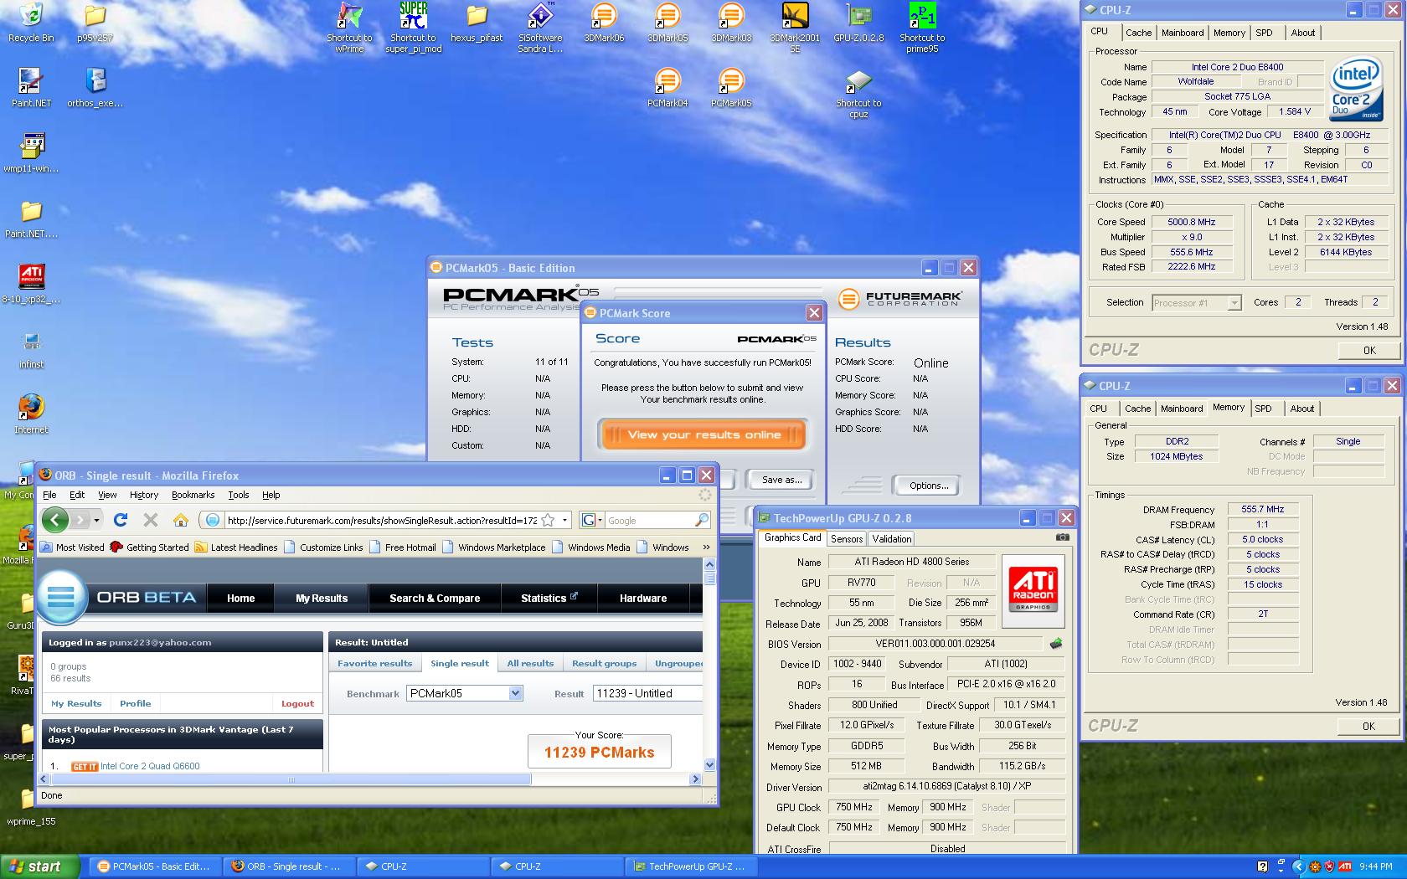Click View your results online button
The width and height of the screenshot is (1407, 879).
coord(703,434)
